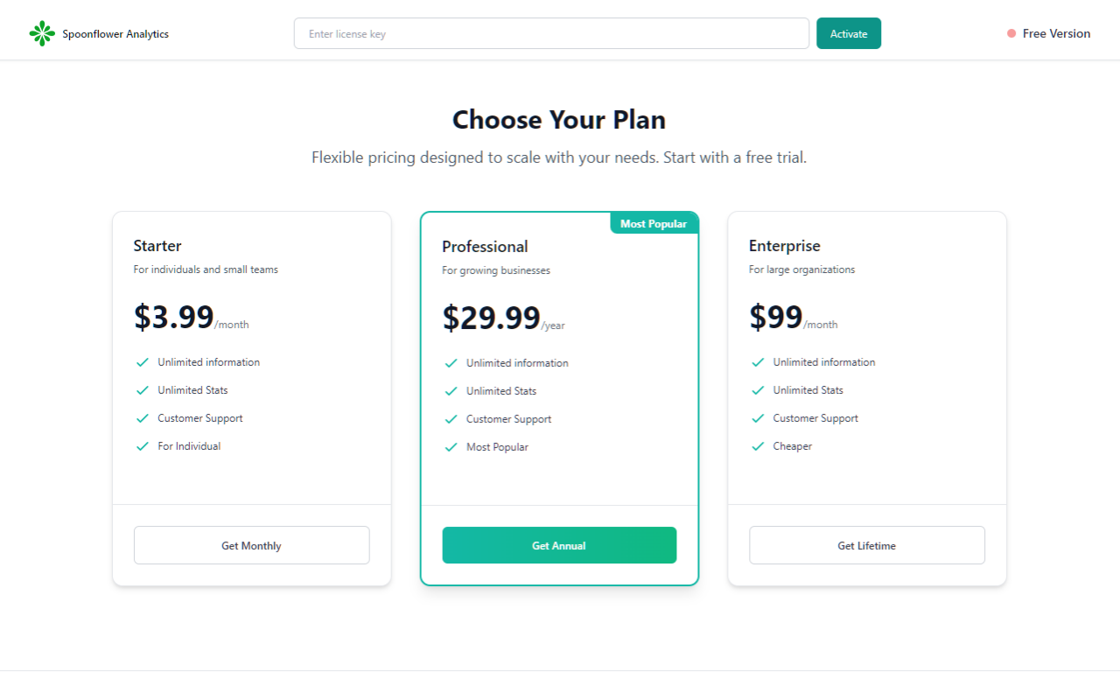Click the Professional plan $29.99 price
Viewport: 1120px width, 700px height.
point(491,317)
